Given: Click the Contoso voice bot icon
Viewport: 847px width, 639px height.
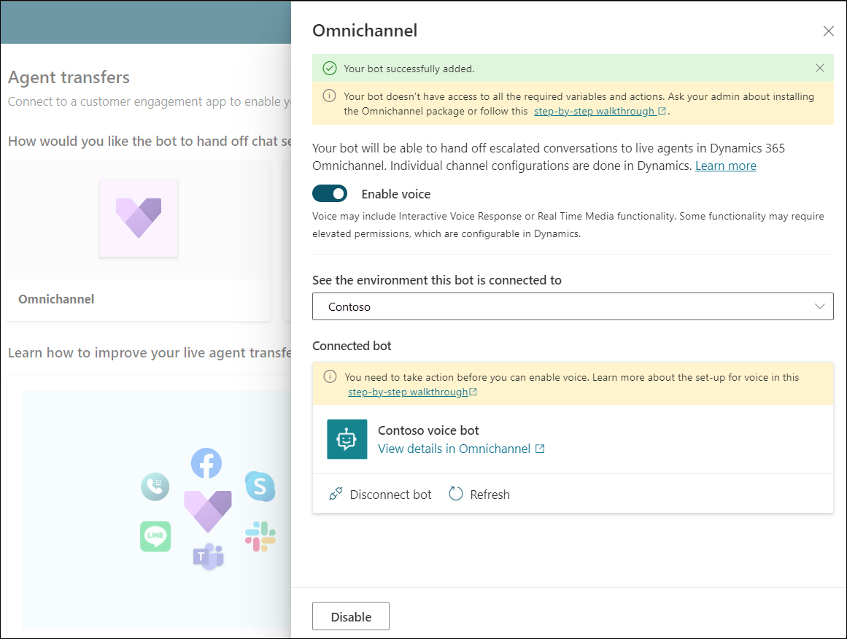Looking at the screenshot, I should point(347,439).
